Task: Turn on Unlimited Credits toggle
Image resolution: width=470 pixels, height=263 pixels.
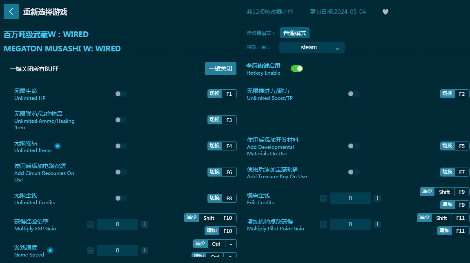Action: pyautogui.click(x=121, y=198)
